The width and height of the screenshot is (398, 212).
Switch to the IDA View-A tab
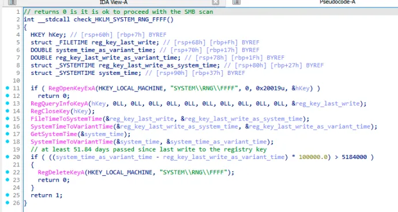114,2
